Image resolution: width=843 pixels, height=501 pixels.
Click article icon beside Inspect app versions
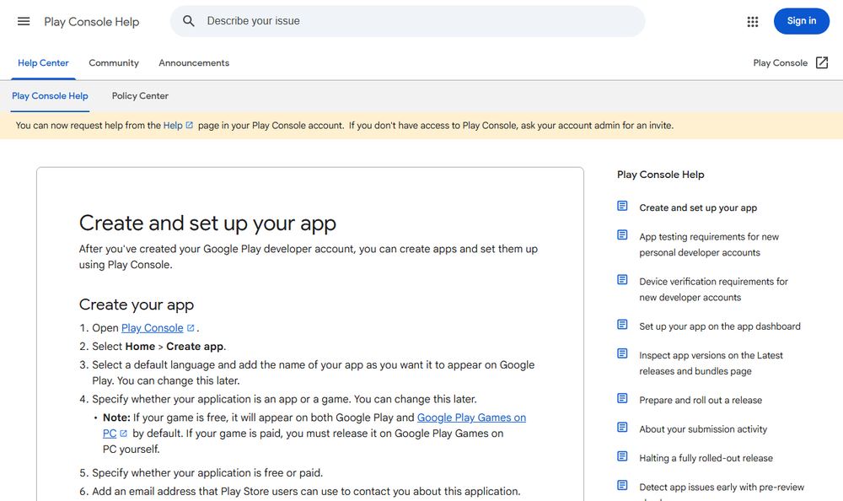click(x=622, y=353)
